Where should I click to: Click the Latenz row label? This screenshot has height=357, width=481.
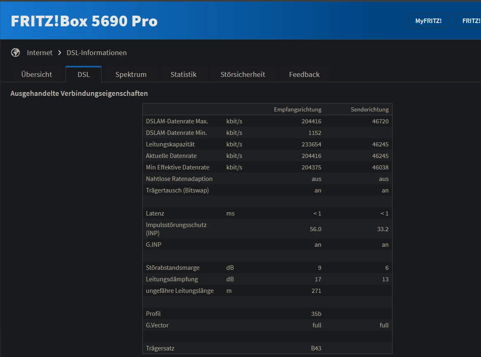(155, 213)
